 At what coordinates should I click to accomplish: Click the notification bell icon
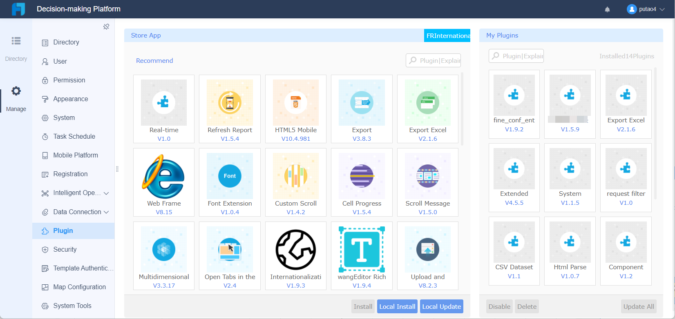(x=607, y=9)
